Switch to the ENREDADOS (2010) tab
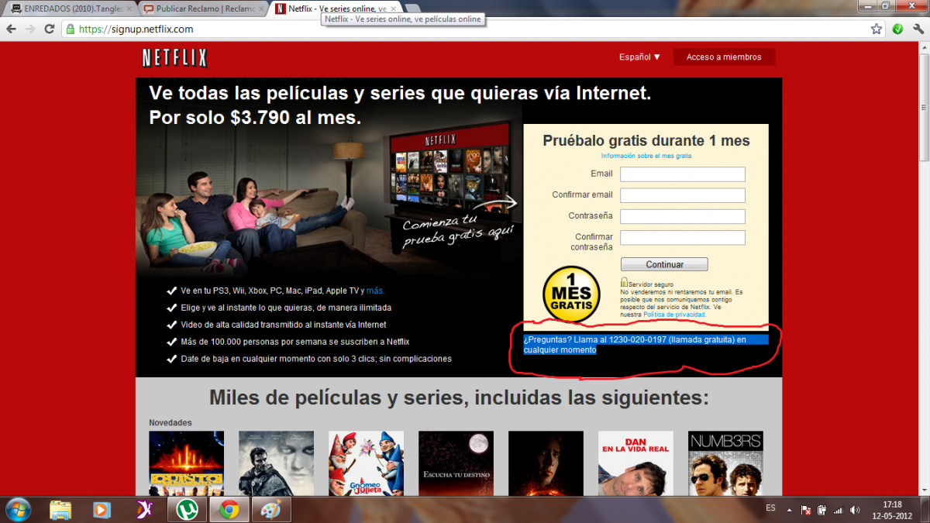The image size is (930, 523). (68, 9)
